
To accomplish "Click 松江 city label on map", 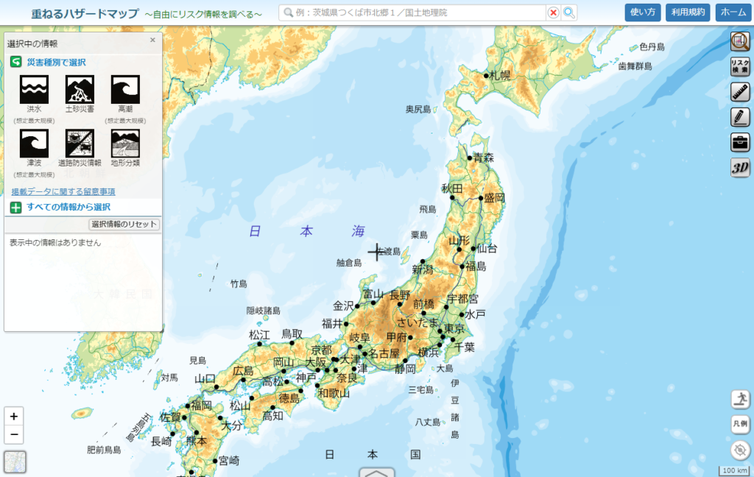I will pos(259,335).
